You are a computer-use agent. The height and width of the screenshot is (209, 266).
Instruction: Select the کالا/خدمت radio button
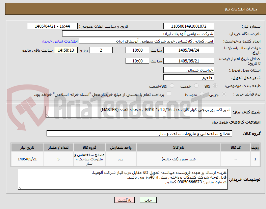pos(172,86)
